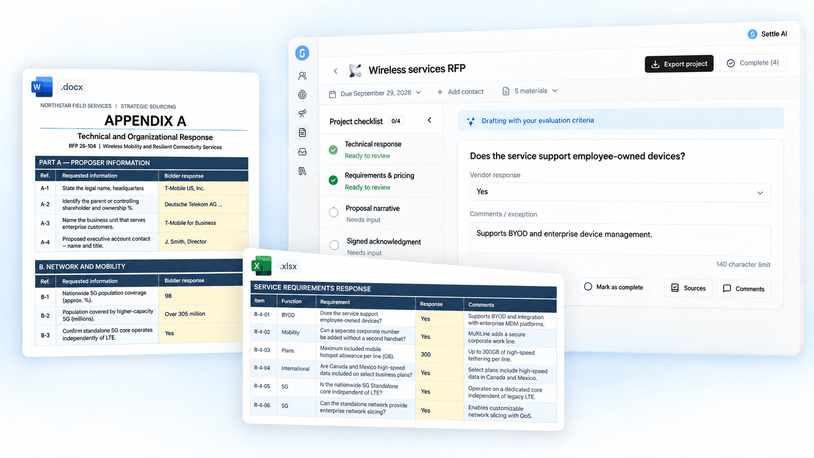814x458 pixels.
Task: Click the Over 305 million cell
Action: [201, 314]
